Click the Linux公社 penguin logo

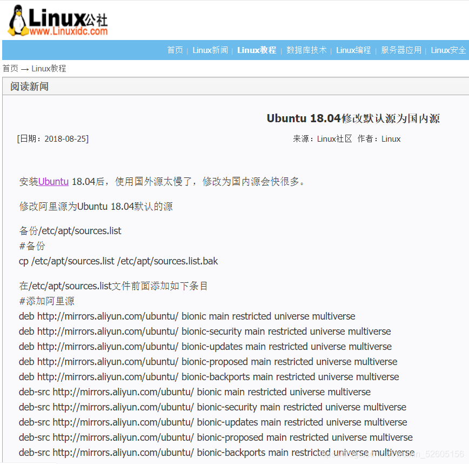(57, 21)
